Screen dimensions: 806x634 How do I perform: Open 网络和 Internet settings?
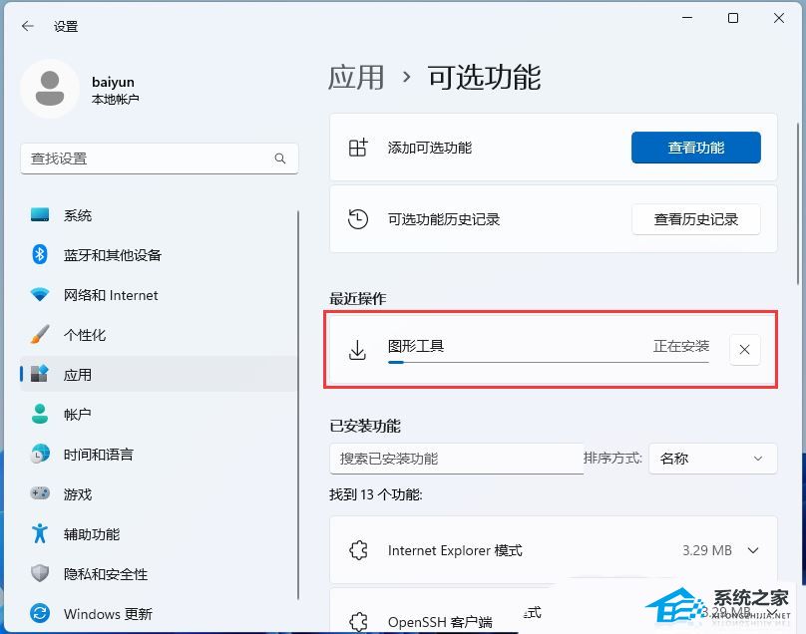[110, 295]
